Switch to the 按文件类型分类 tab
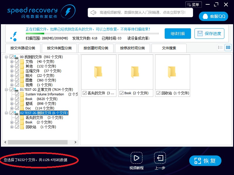The image size is (234, 175). pyautogui.click(x=59, y=48)
